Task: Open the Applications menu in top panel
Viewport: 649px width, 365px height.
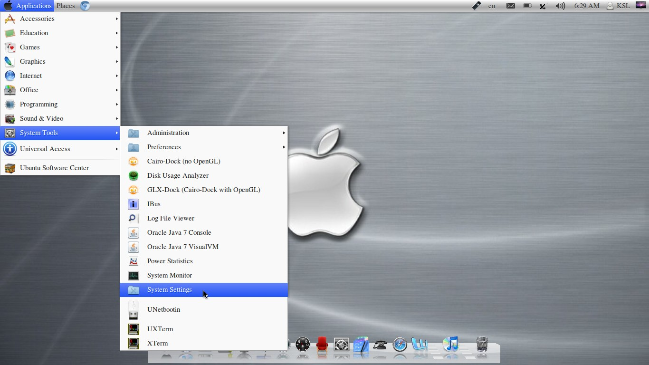Action: point(28,6)
